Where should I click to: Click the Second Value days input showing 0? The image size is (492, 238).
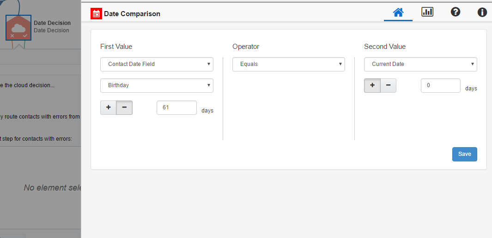pos(440,85)
